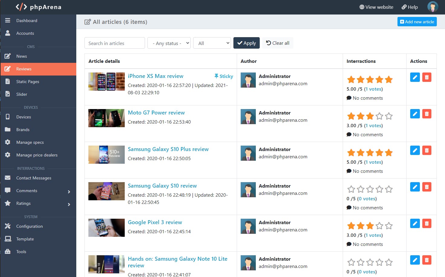Switch to the Reviews section
This screenshot has width=445, height=277.
pos(24,69)
